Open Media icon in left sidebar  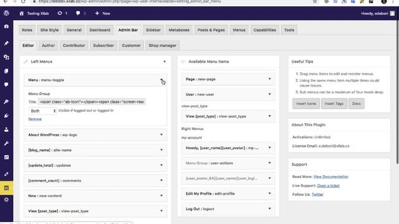tap(6, 57)
